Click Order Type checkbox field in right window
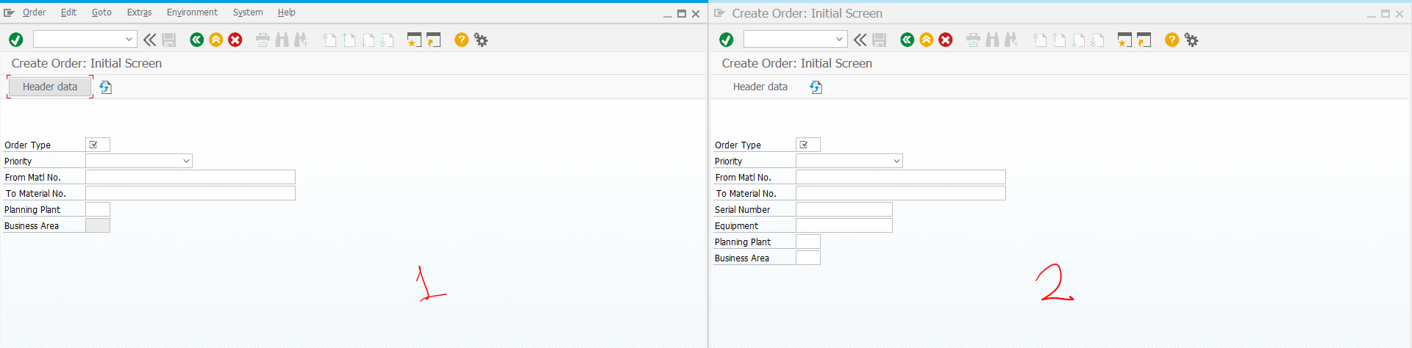The height and width of the screenshot is (348, 1412). coord(807,145)
